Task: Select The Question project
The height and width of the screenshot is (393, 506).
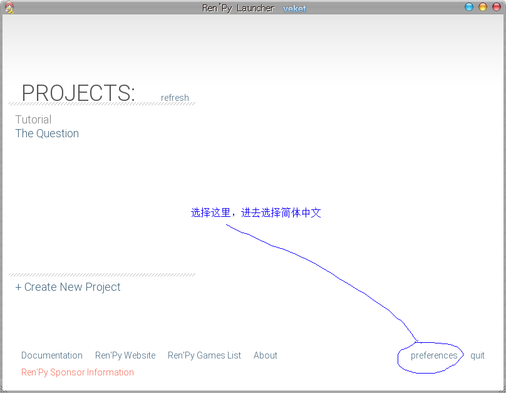Action: coord(47,134)
